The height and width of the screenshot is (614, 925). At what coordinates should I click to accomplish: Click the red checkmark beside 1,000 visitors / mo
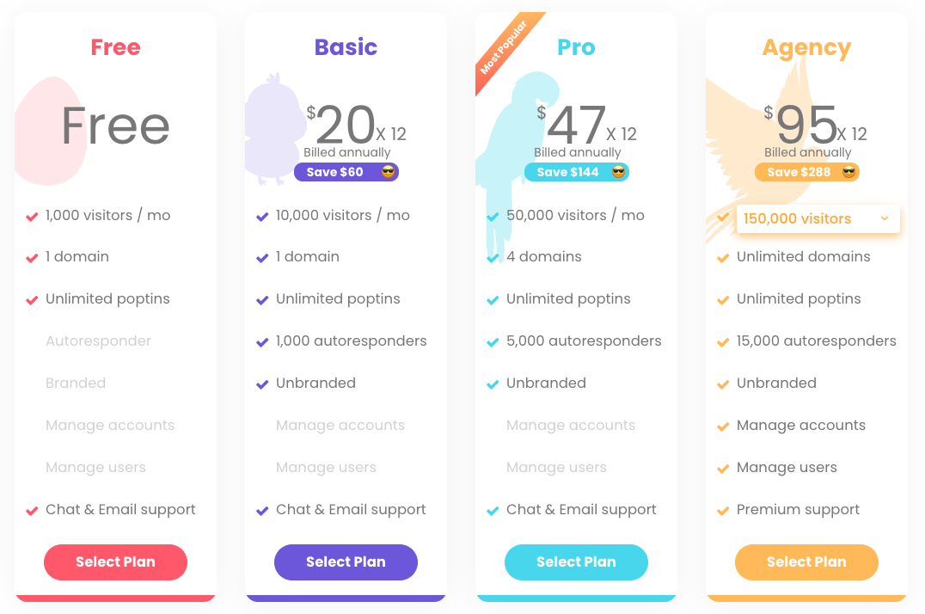pos(32,217)
